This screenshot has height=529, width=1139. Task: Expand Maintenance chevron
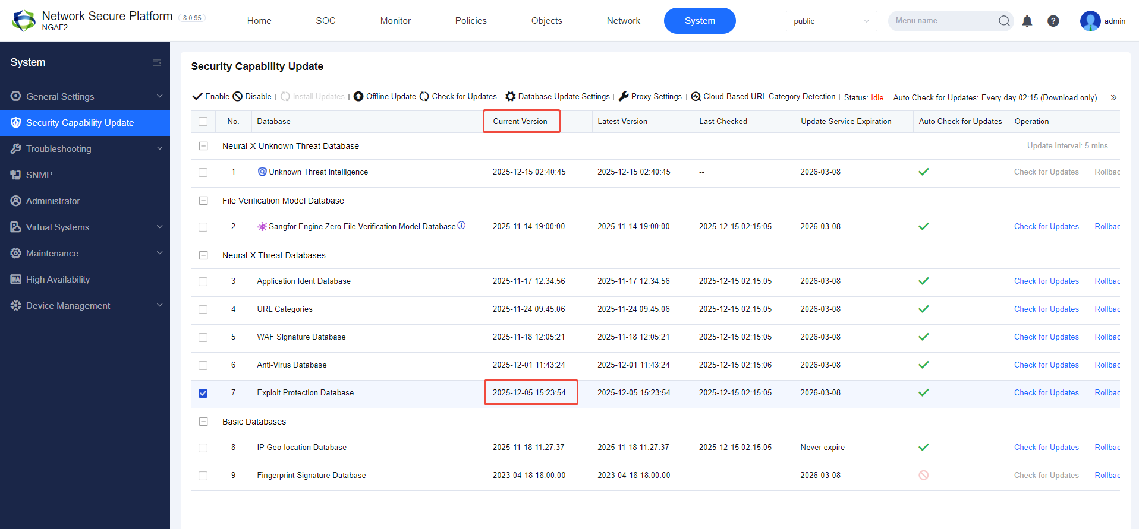pos(159,253)
